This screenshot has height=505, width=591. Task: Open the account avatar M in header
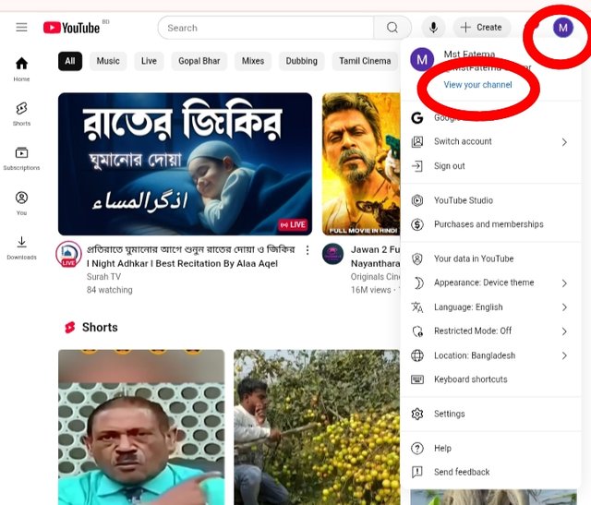(x=562, y=28)
